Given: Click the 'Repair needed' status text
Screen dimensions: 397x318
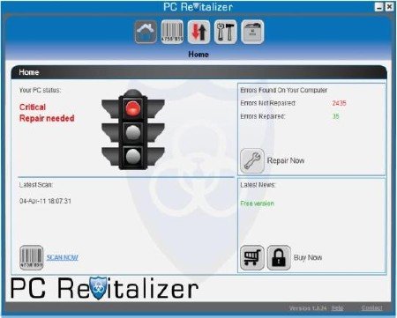Looking at the screenshot, I should click(47, 118).
